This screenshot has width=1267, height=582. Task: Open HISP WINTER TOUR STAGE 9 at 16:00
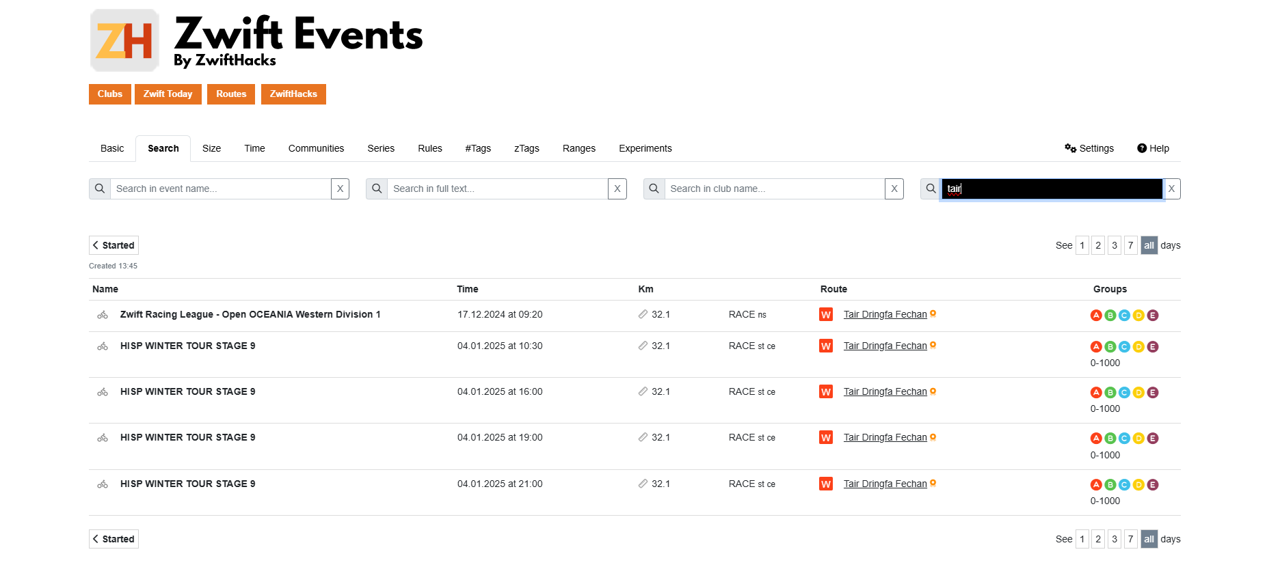coord(188,392)
